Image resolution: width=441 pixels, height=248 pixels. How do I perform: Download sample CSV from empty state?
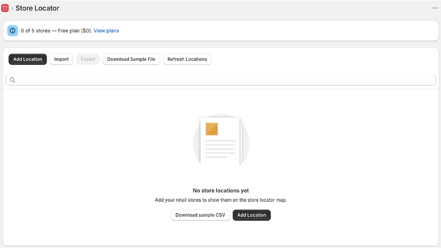pyautogui.click(x=200, y=215)
